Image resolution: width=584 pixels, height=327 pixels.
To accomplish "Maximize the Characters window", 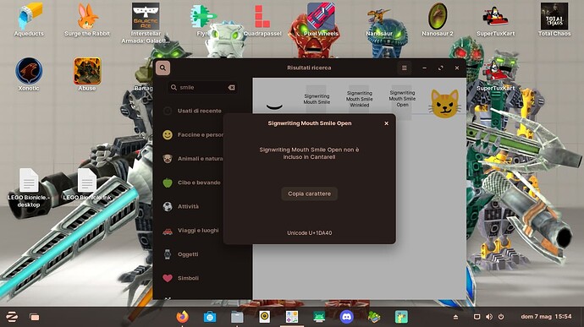I will pos(441,68).
